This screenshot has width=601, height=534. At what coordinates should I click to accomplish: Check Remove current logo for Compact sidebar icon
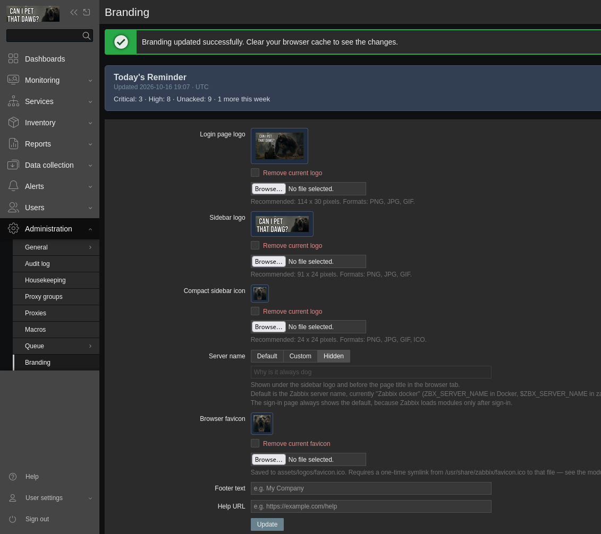tap(255, 311)
